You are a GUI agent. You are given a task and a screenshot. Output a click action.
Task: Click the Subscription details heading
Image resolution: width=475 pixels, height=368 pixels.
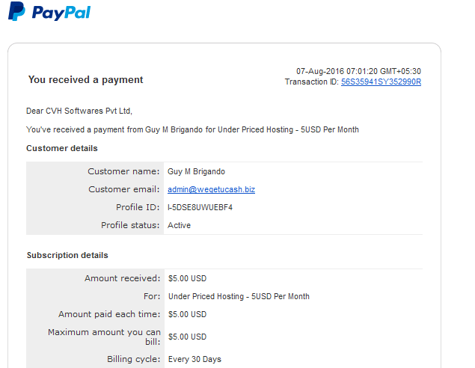[x=67, y=255]
